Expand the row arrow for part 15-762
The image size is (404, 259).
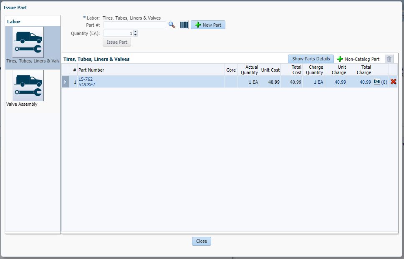pos(65,82)
